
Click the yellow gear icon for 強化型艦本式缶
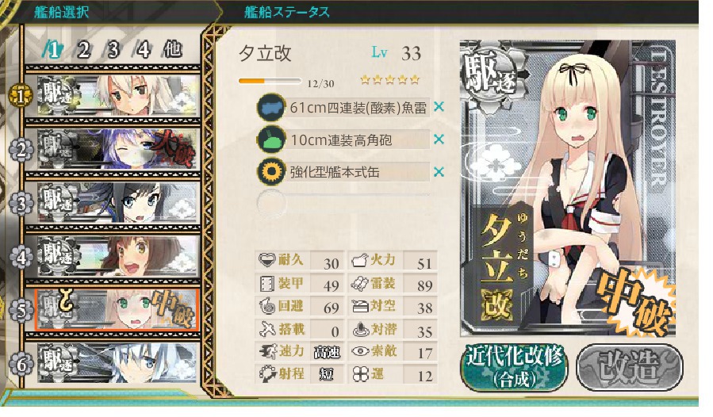click(x=271, y=172)
